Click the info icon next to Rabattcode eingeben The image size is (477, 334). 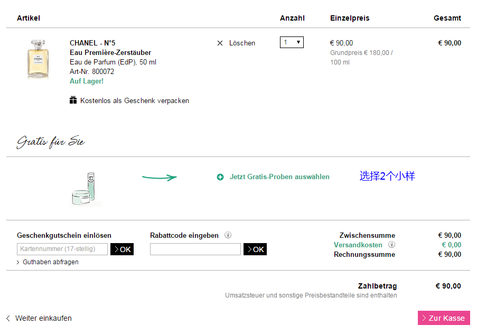click(x=228, y=235)
